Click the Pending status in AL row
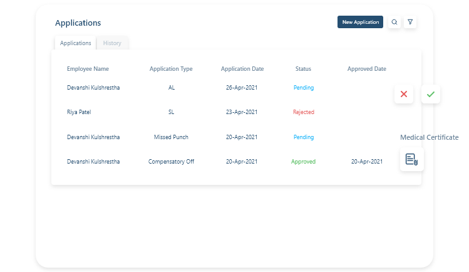469x272 pixels. [x=304, y=88]
